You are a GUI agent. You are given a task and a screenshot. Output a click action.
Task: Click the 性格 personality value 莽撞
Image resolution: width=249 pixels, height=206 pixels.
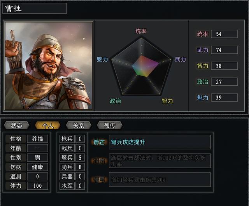click(x=38, y=139)
